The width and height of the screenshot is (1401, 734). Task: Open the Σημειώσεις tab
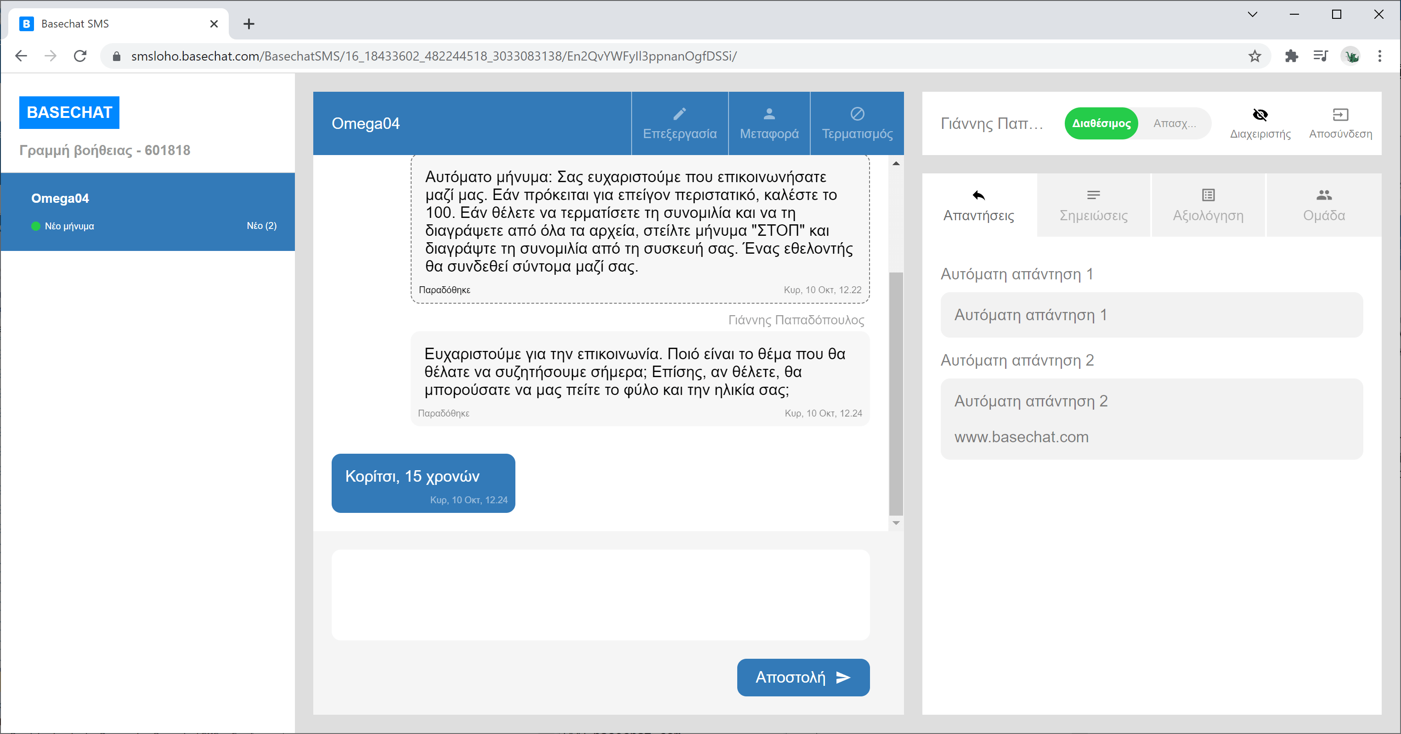coord(1093,206)
